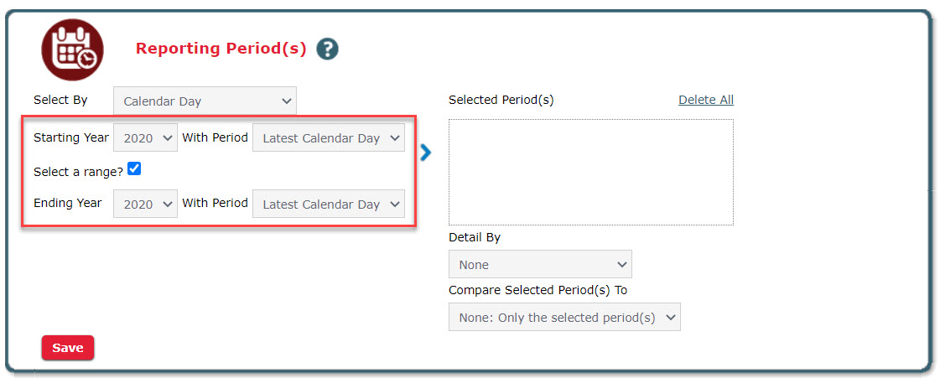Image resolution: width=940 pixels, height=378 pixels.
Task: Click the Ending Year label
Action: pos(67,203)
